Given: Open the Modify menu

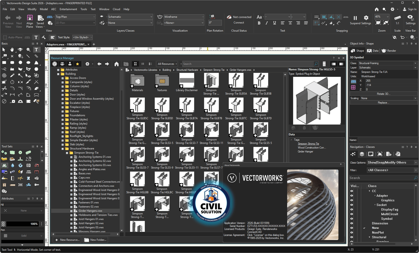Looking at the screenshot, I should (32, 9).
